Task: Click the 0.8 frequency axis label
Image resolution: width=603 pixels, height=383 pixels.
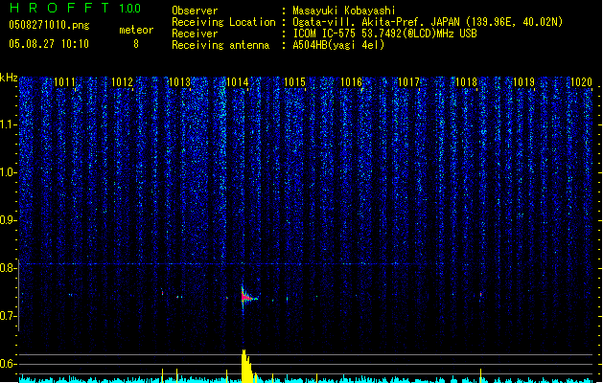Action: (x=8, y=268)
